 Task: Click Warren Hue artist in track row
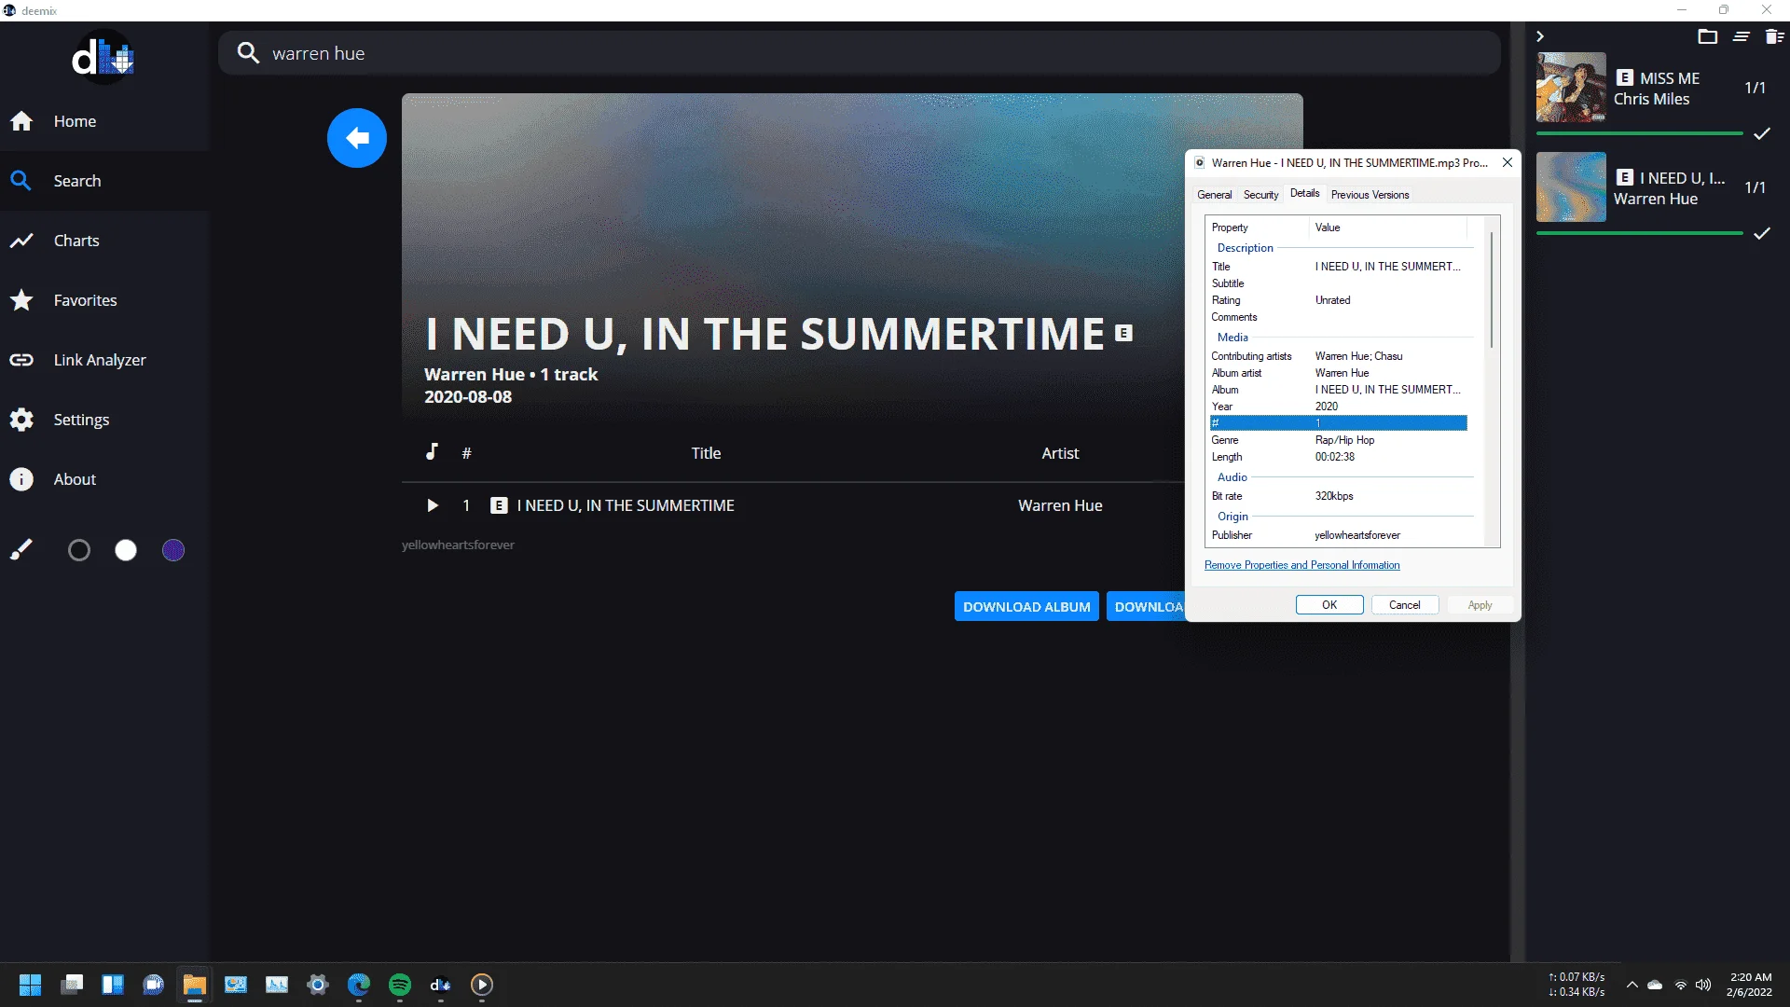click(1060, 505)
